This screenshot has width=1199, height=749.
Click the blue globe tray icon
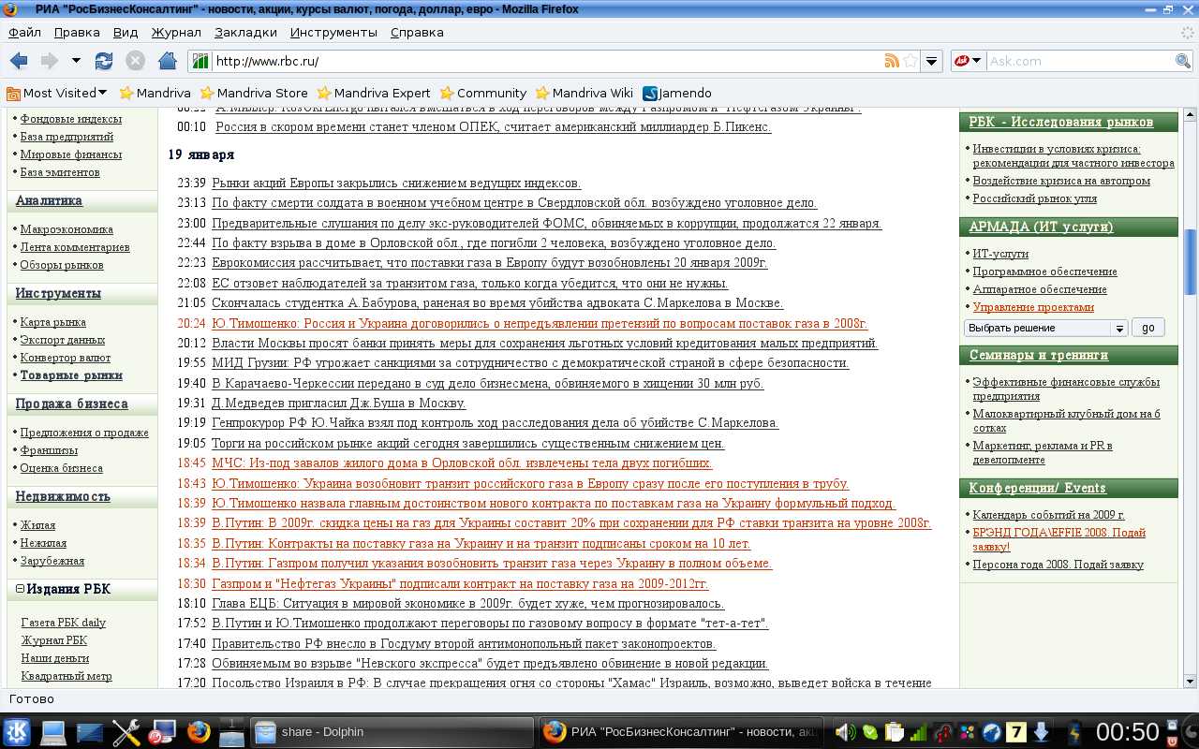click(x=992, y=732)
